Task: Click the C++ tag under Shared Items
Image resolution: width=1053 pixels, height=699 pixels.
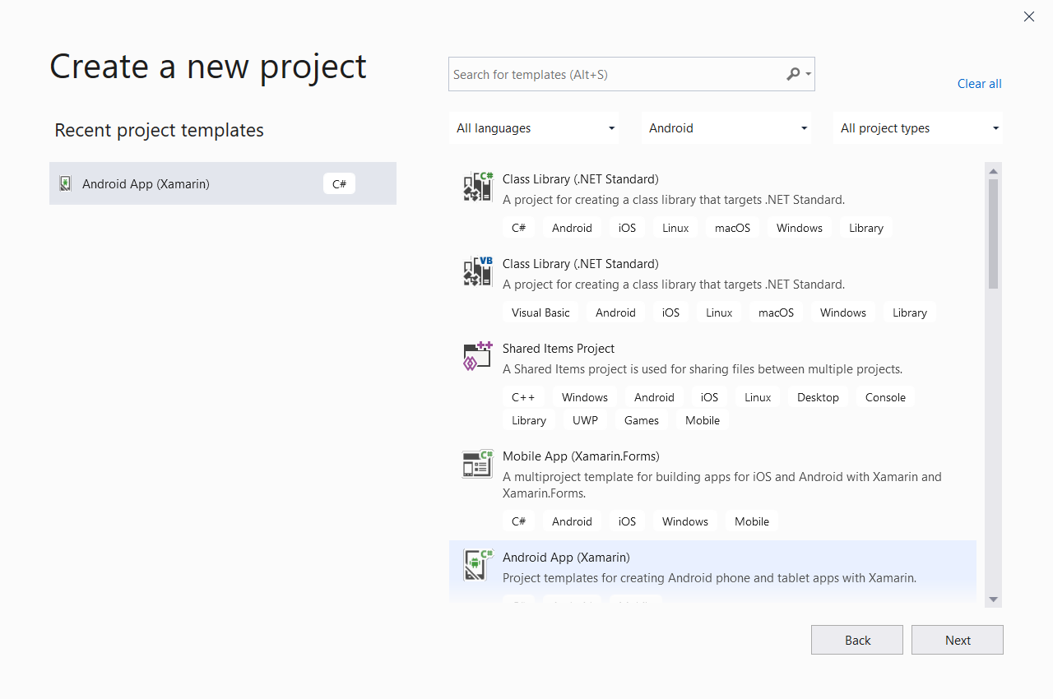Action: pyautogui.click(x=523, y=397)
